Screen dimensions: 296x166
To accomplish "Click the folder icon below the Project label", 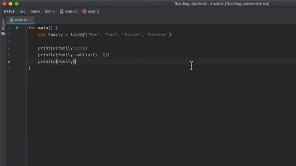I will pos(3,34).
